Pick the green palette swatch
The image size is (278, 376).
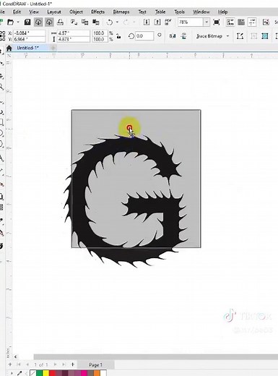coord(39,373)
